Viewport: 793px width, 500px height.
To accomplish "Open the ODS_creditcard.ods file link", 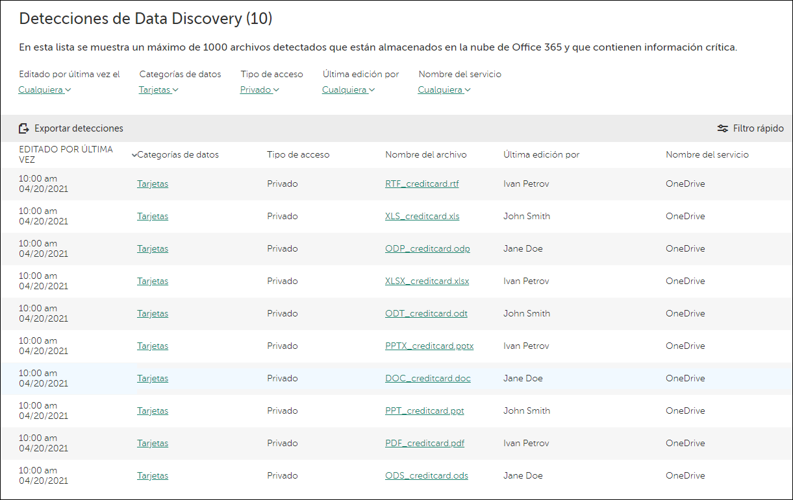I will (426, 475).
